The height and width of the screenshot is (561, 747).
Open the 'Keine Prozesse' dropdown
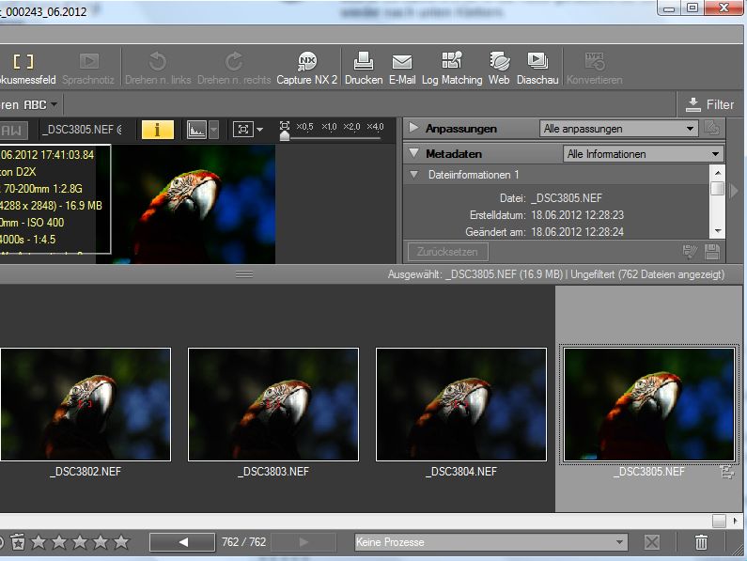click(x=490, y=542)
